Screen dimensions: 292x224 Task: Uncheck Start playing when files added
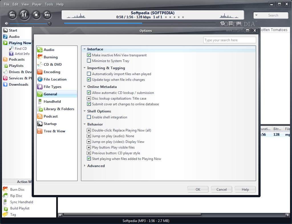click(x=89, y=159)
